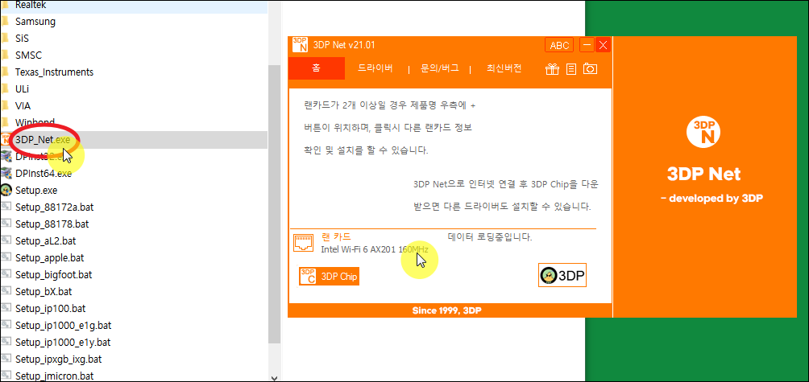Select Setup_ip1000_e1y.bat file
This screenshot has width=809, height=382.
pyautogui.click(x=62, y=342)
